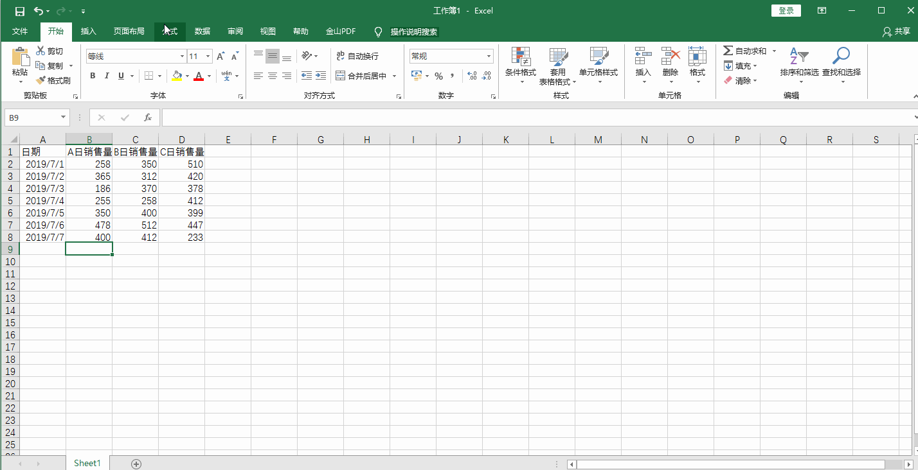Click the Save icon in title bar
918x470 pixels.
(20, 11)
